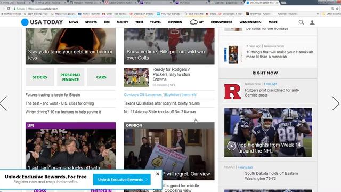This screenshot has width=341, height=192.
Task: Open the TECH section
Action: (139, 22)
